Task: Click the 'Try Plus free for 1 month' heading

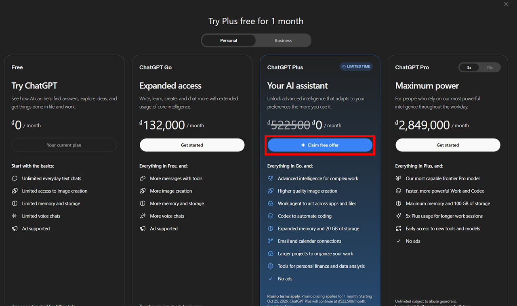Action: [256, 21]
